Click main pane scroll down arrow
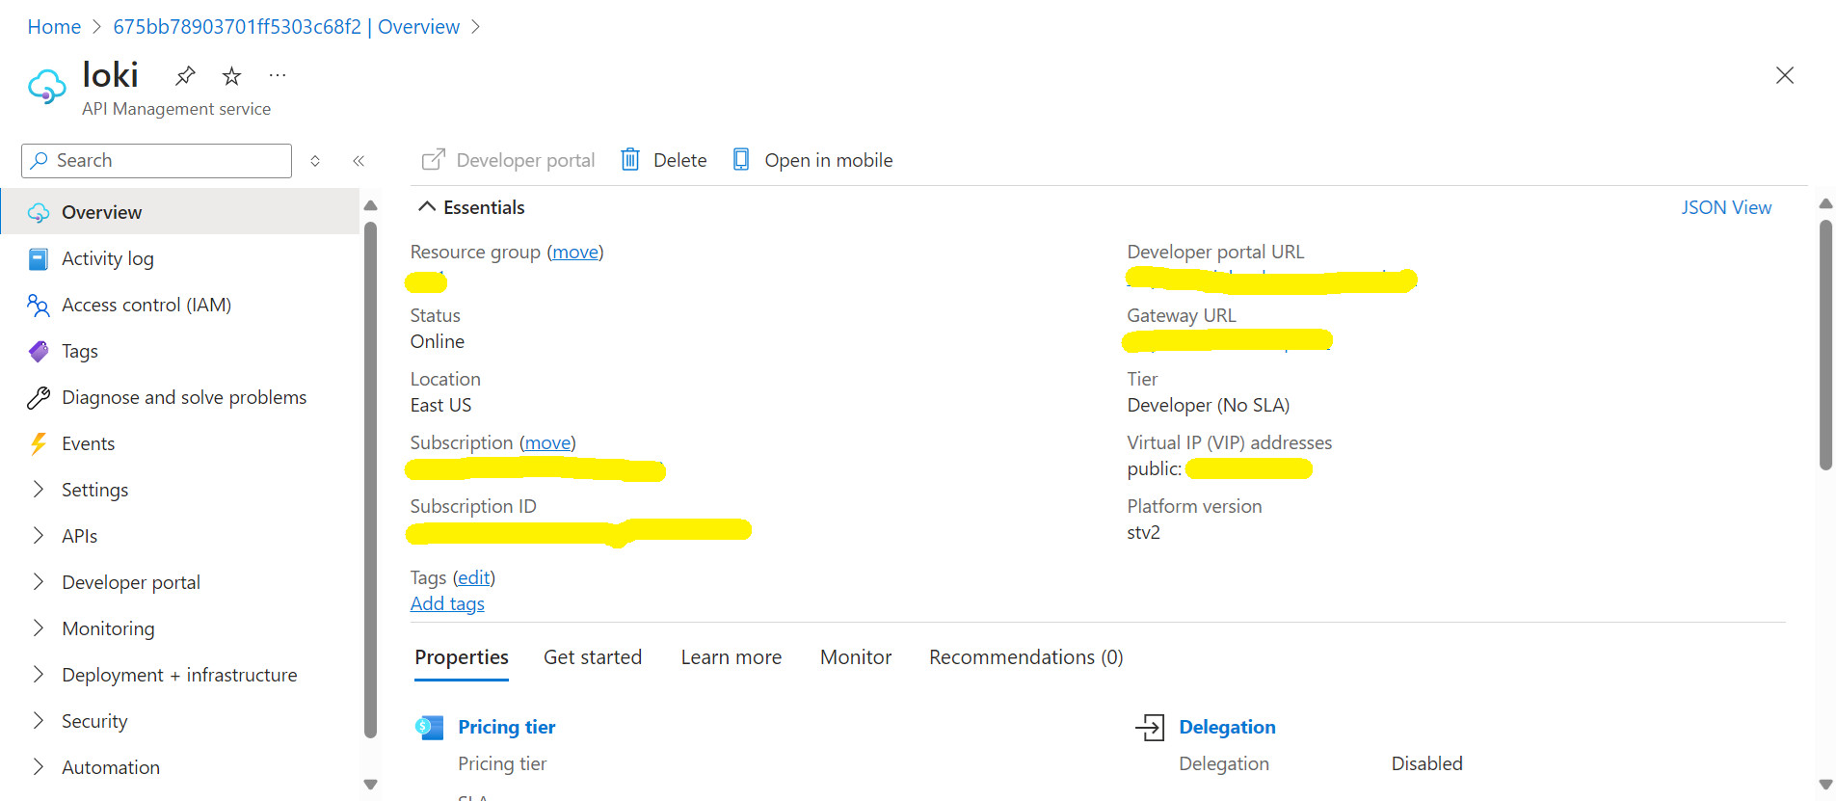The height and width of the screenshot is (801, 1836). coord(1825,785)
